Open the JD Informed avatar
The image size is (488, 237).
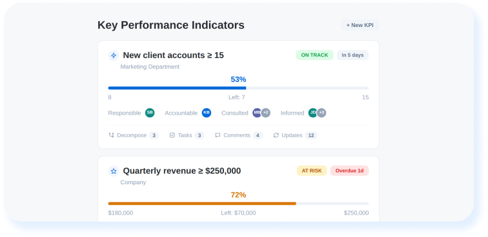(313, 113)
